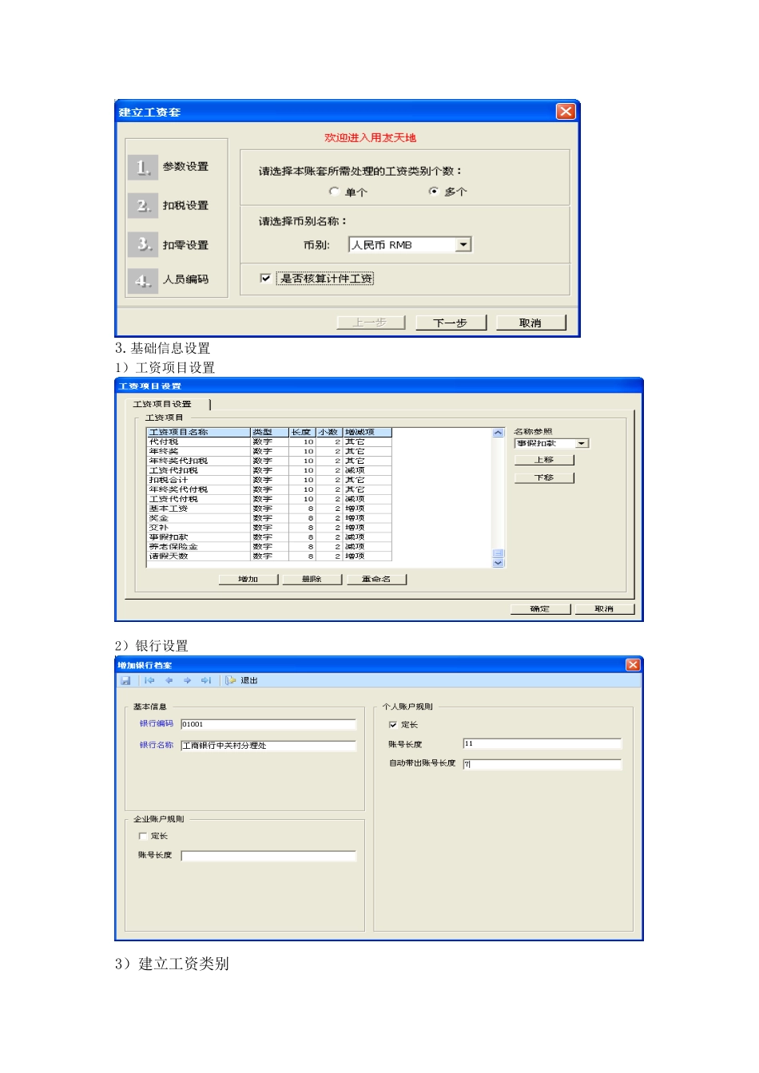Viewport: 759px width, 1073px height.
Task: Click the 重命名 button
Action: [376, 579]
